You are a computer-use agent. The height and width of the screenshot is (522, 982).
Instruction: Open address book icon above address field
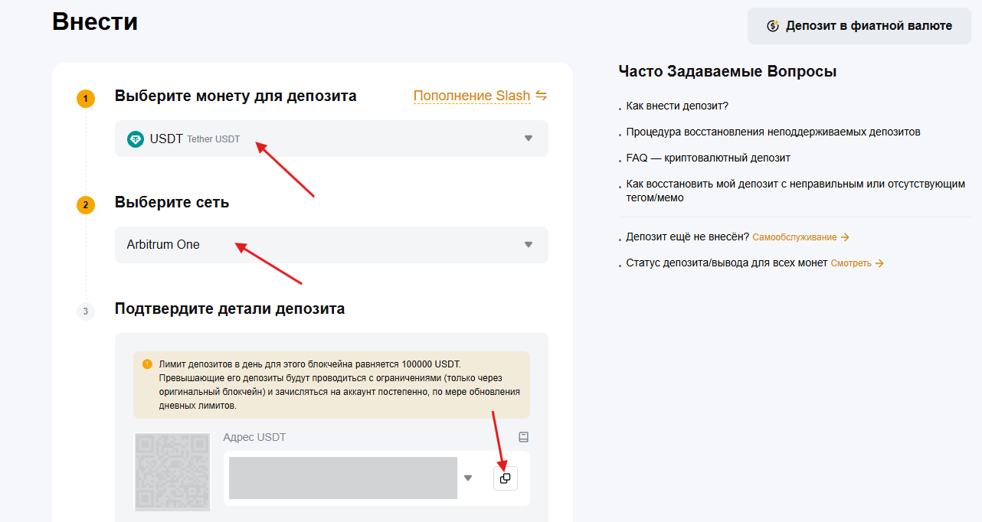pos(524,437)
